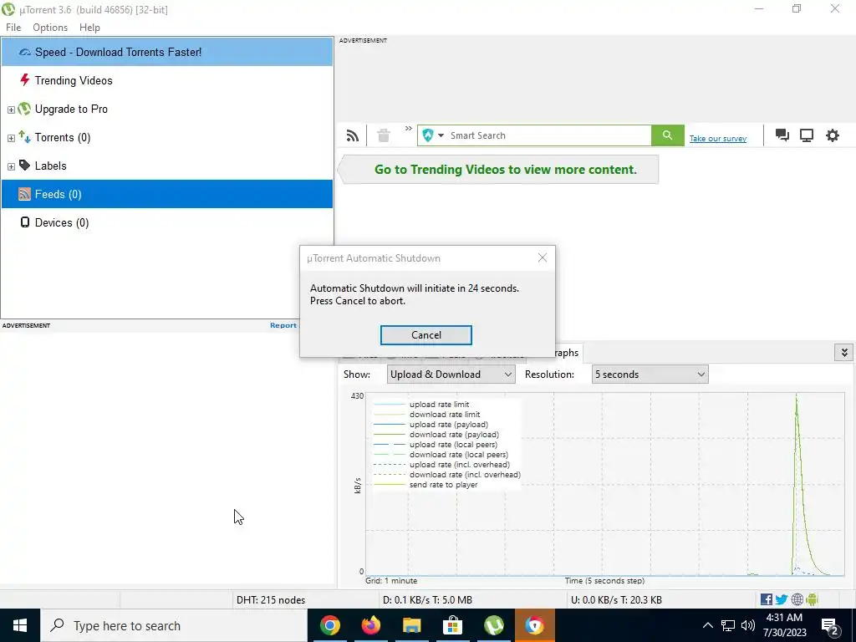
Task: Open the Options menu
Action: point(50,28)
